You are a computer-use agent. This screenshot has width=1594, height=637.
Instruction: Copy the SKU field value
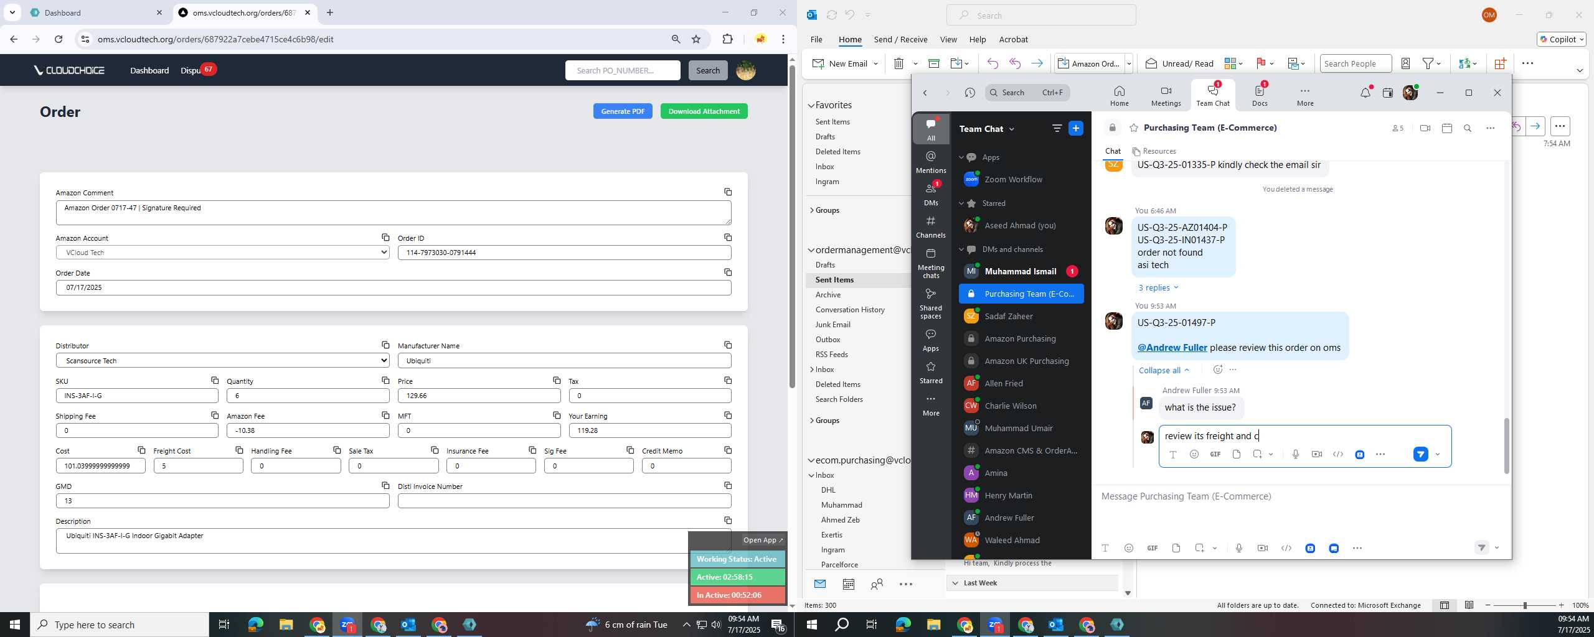click(215, 381)
